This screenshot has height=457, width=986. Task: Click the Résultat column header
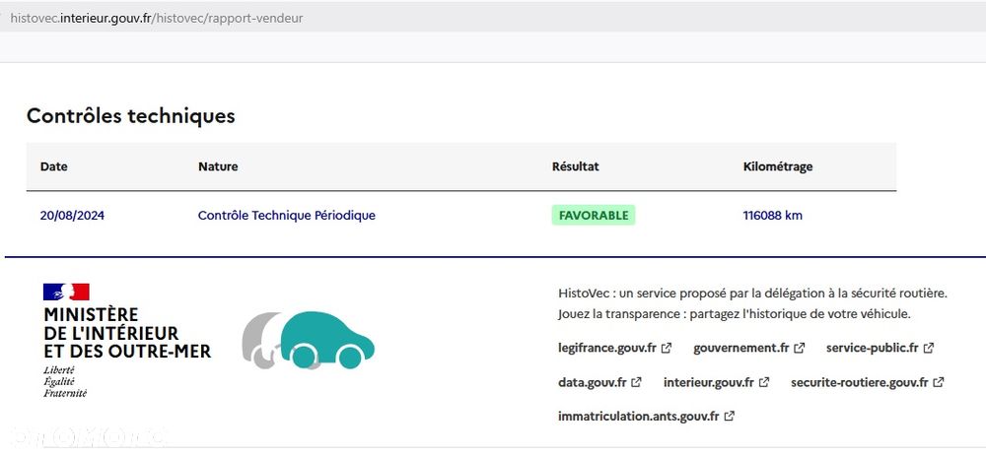[576, 167]
